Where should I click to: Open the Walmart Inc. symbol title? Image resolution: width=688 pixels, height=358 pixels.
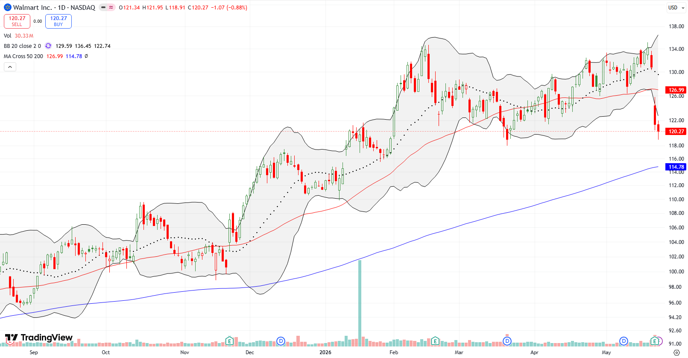32,7
